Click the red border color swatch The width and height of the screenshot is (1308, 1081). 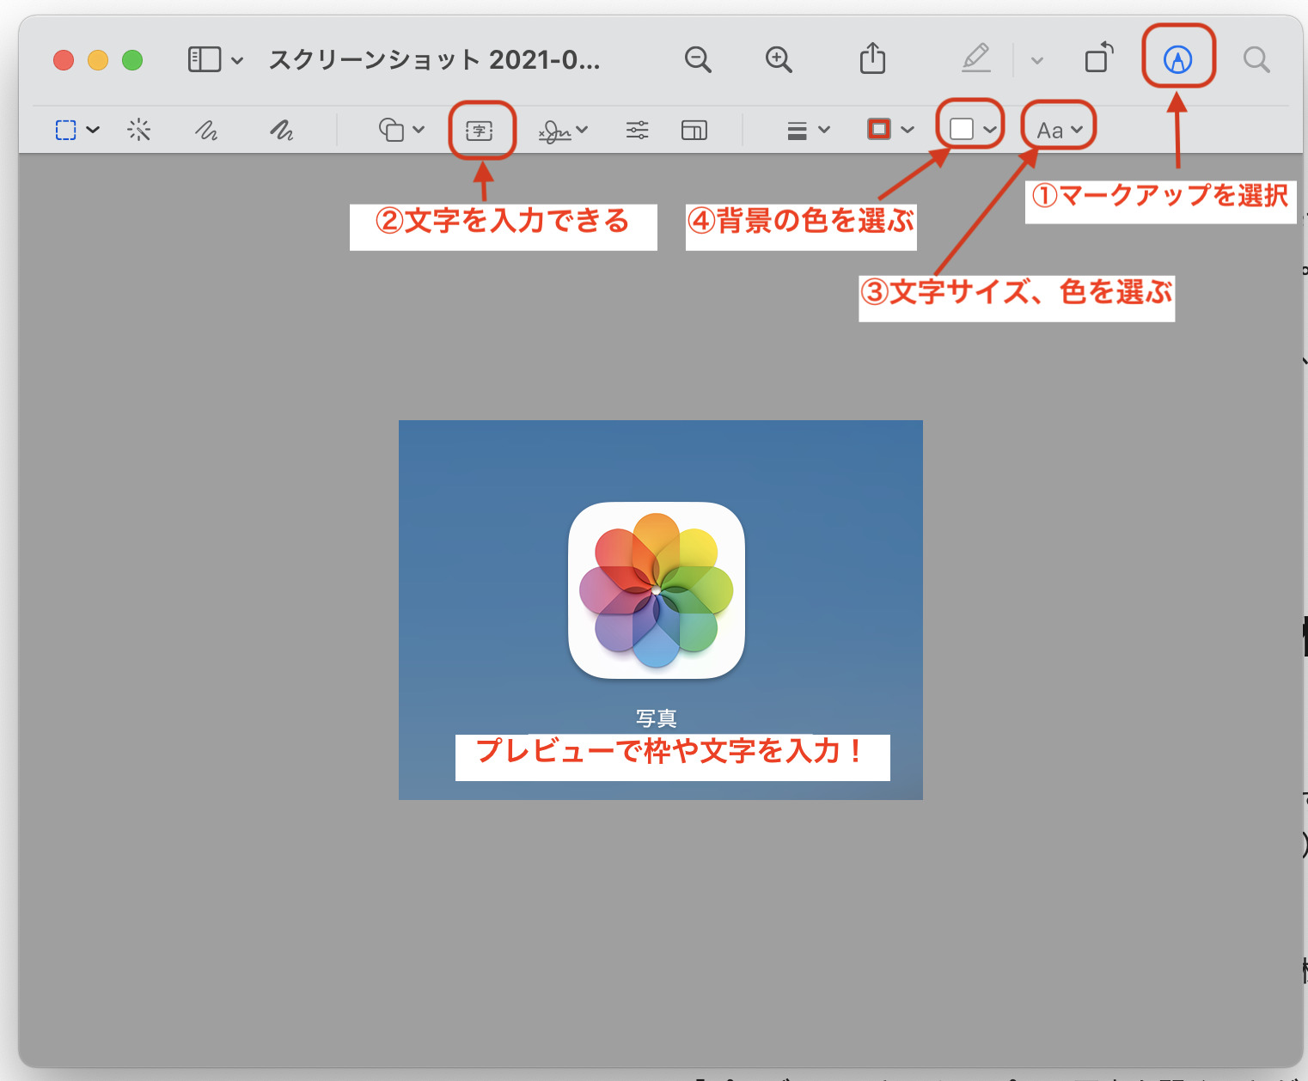[x=879, y=130]
